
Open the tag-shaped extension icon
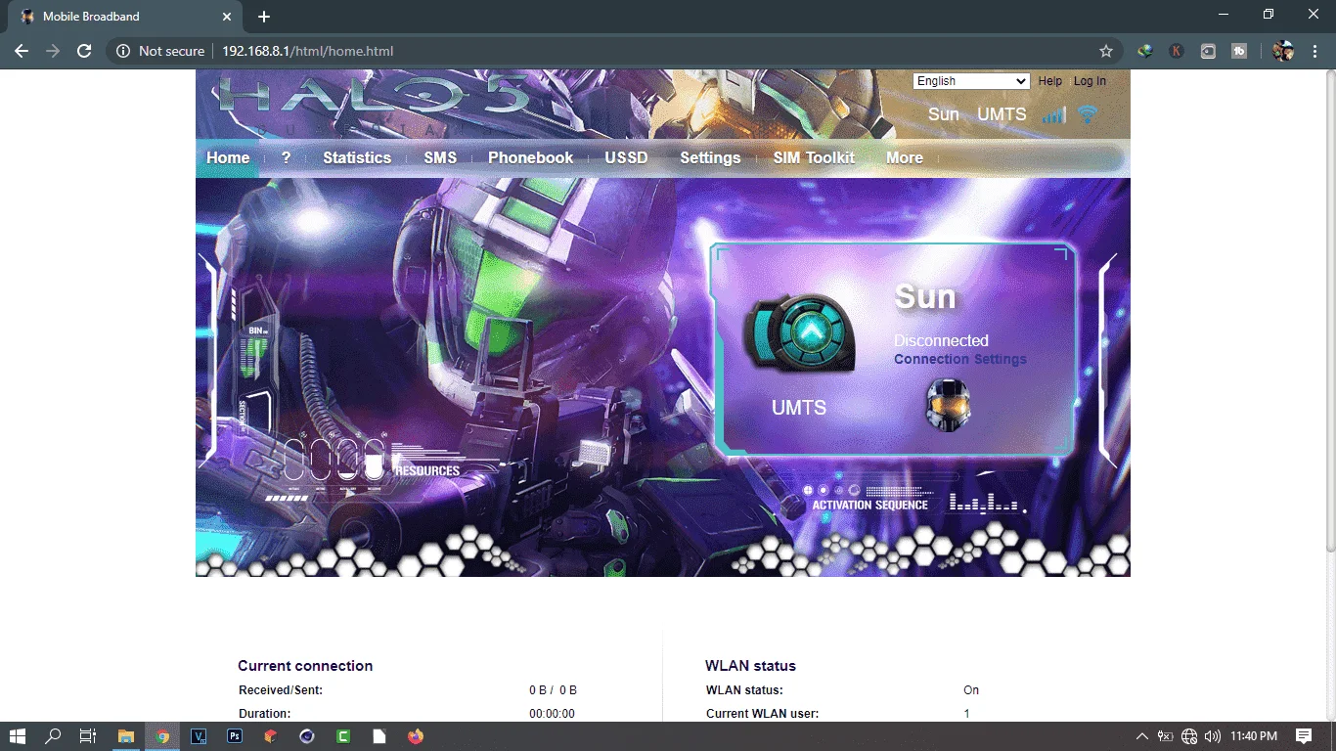pos(1208,51)
